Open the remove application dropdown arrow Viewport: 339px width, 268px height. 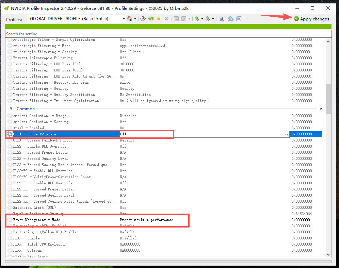tap(189, 19)
